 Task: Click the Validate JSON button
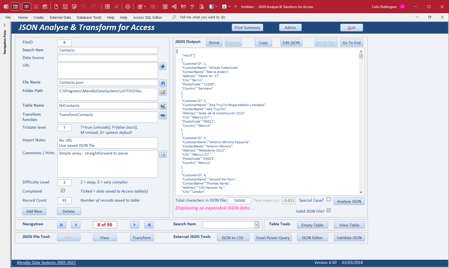click(x=349, y=238)
